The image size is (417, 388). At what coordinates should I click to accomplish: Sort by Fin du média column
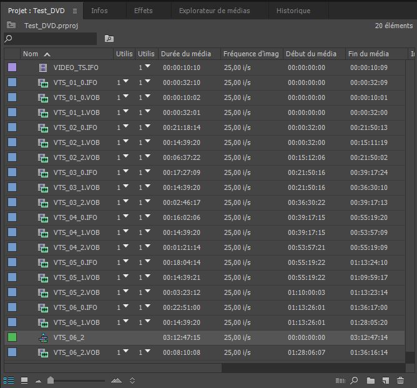click(x=376, y=54)
